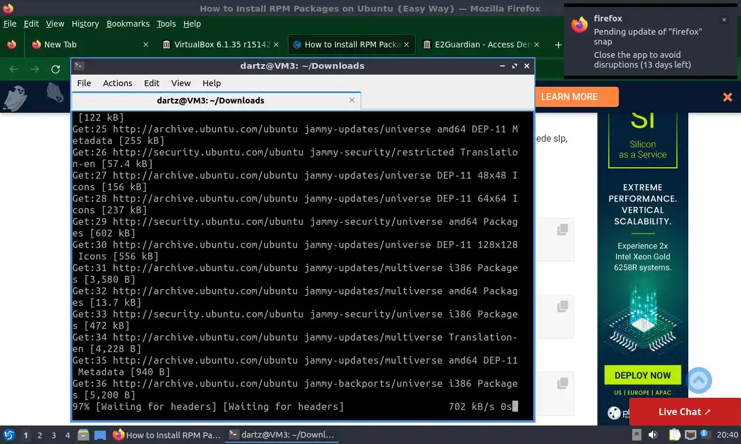
Task: Switch to How to Install RPM Packages tab
Action: point(351,45)
